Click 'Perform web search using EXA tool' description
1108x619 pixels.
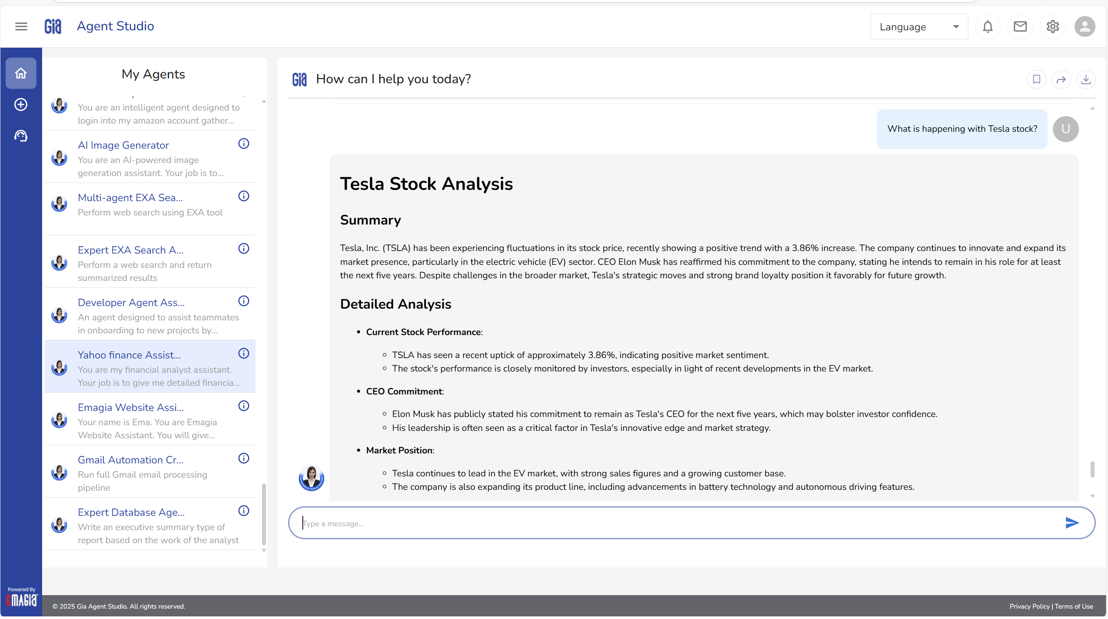150,212
